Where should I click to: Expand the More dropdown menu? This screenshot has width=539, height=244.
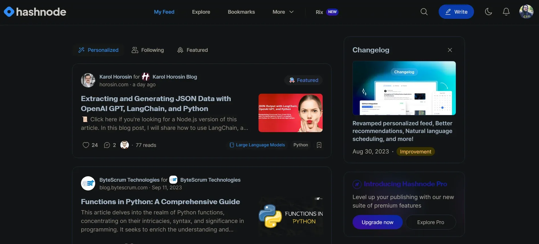point(283,12)
